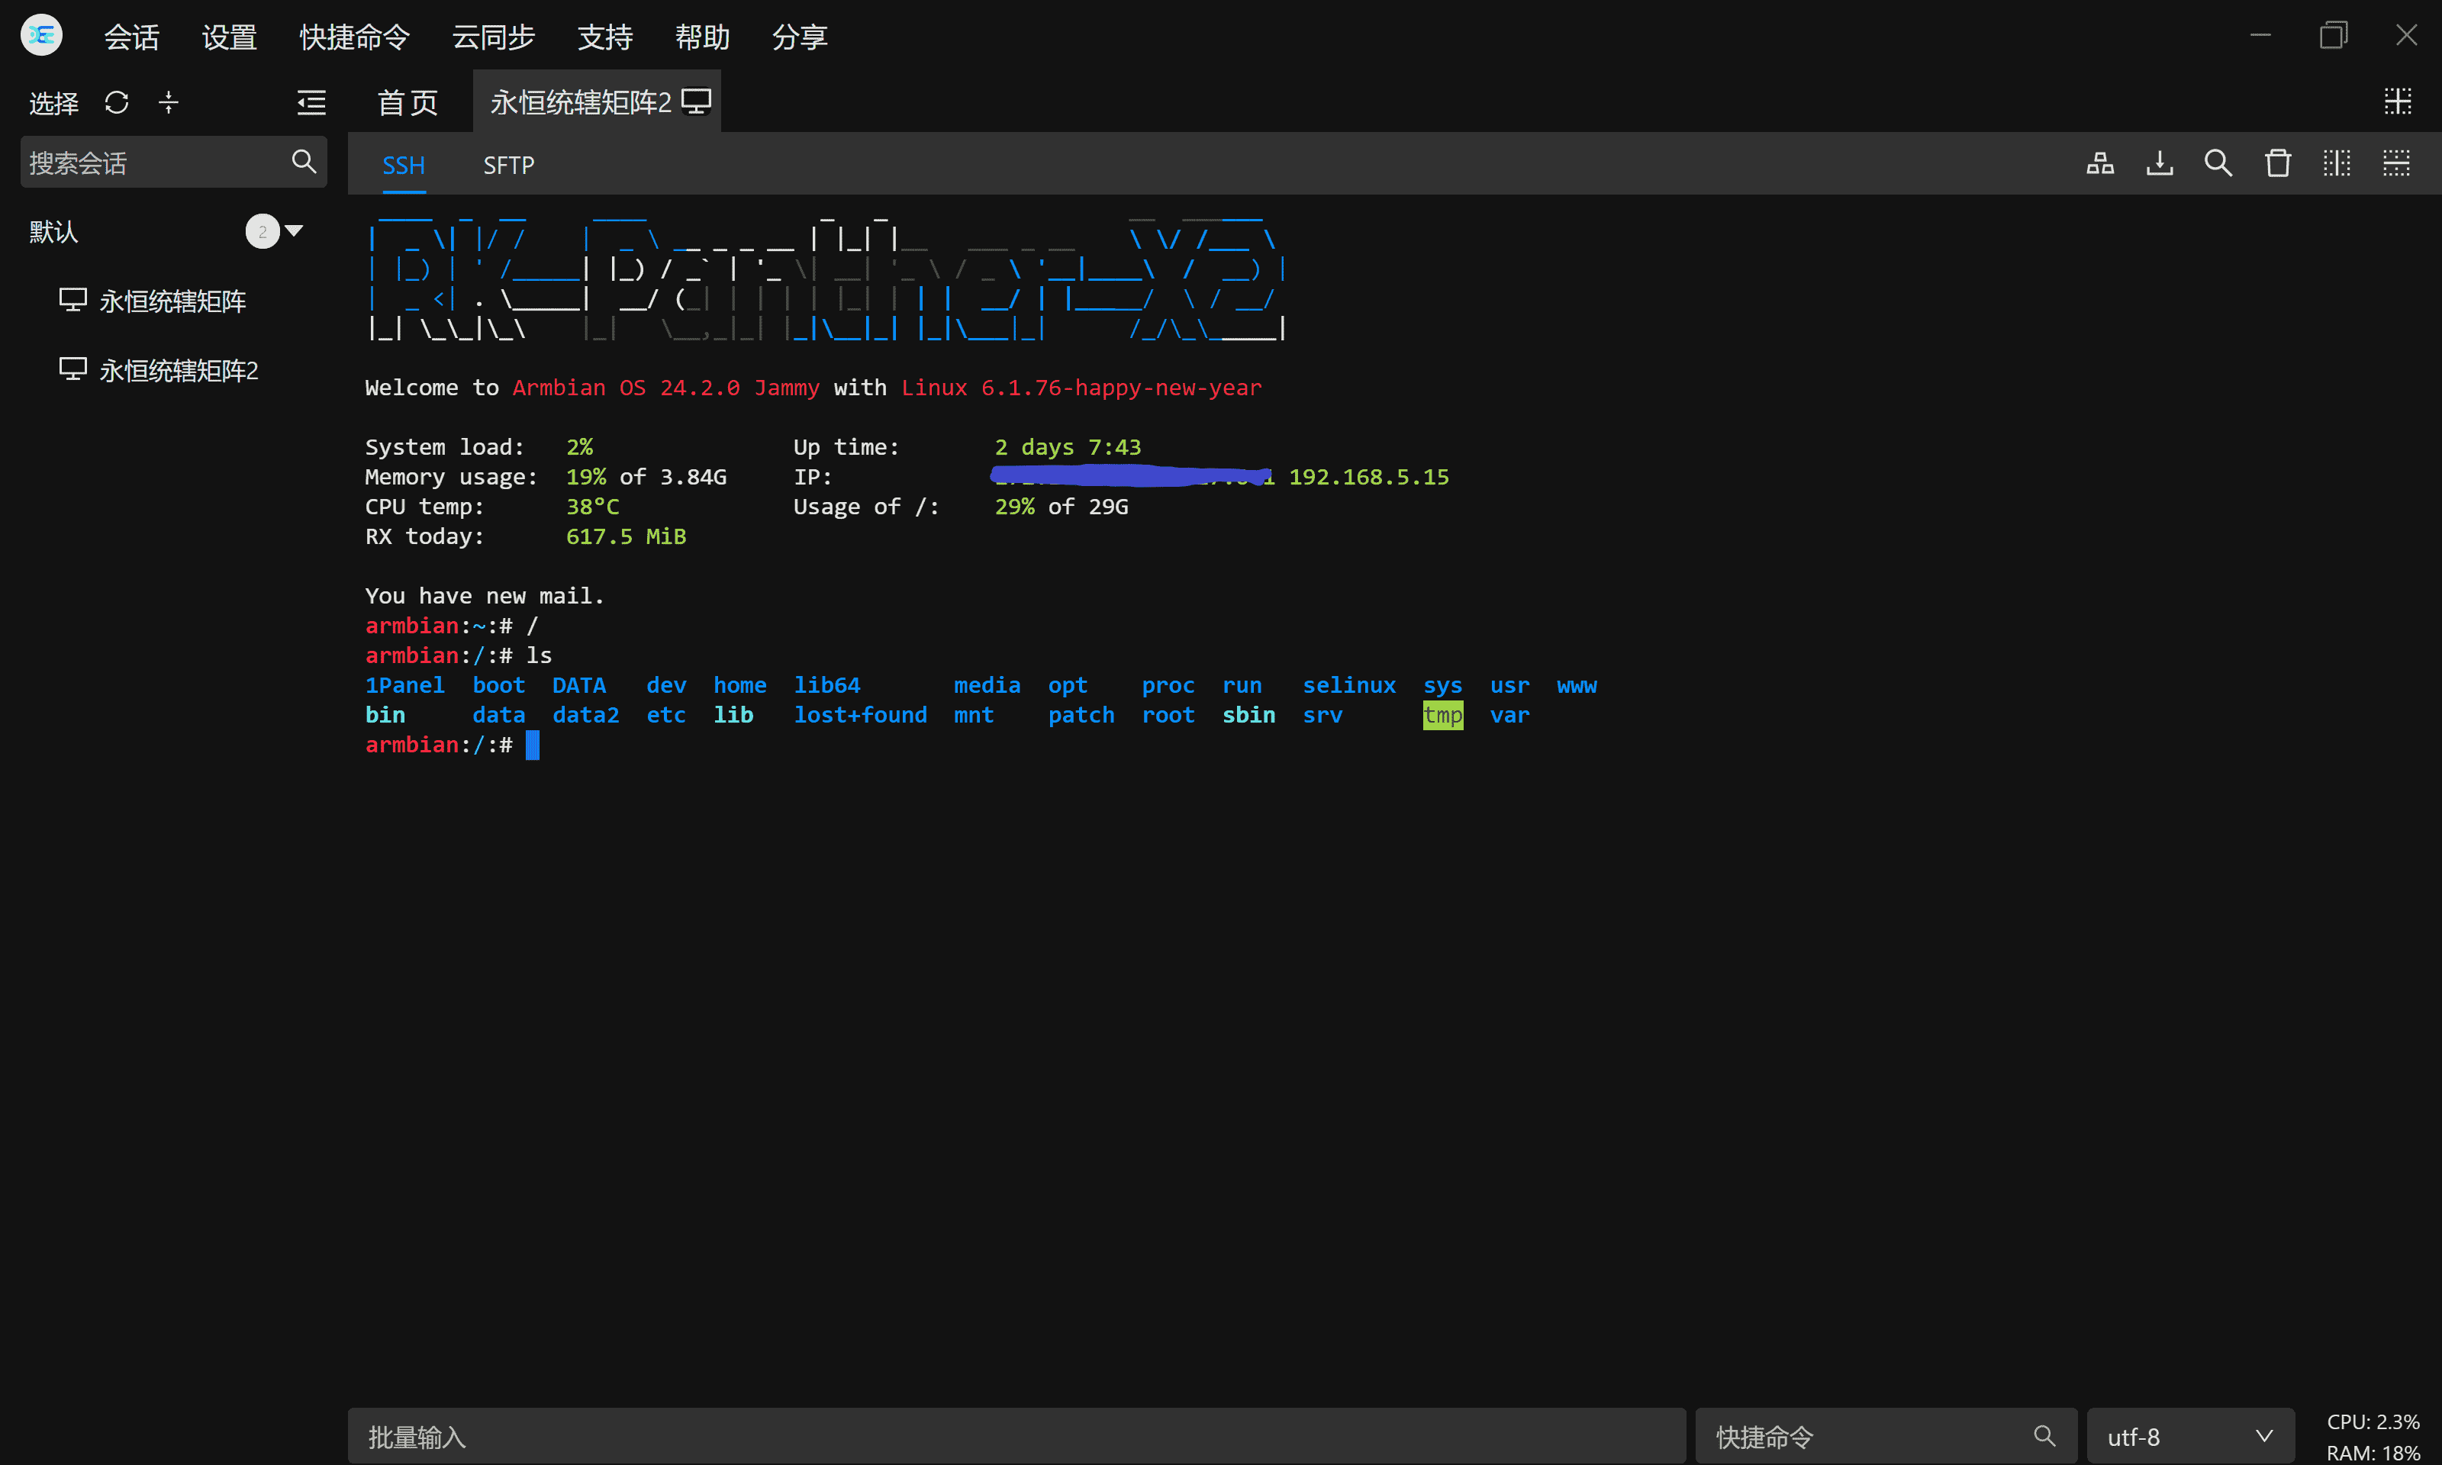Collapse the 默认 group arrow
This screenshot has width=2442, height=1465.
coord(293,231)
